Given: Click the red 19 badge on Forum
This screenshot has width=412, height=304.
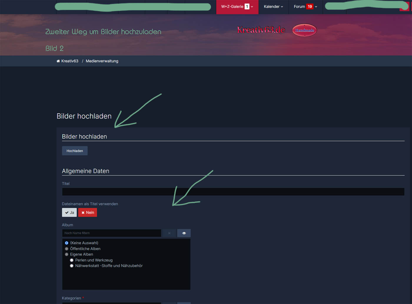Looking at the screenshot, I should point(310,6).
